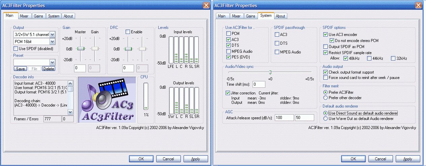Uncheck DTS under Use AC3Filter for
The width and height of the screenshot is (426, 166).
tap(229, 45)
